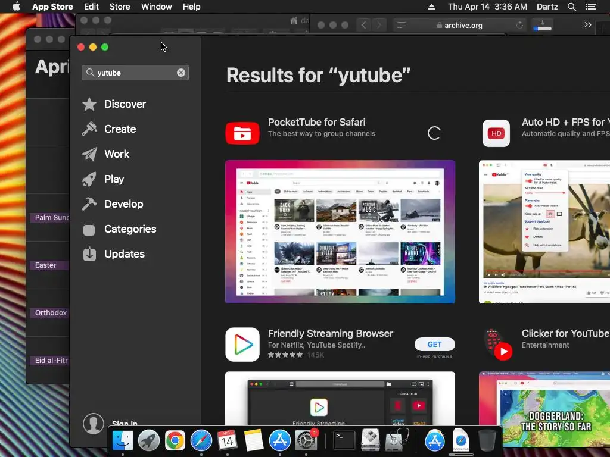
Task: Click Safari window forward arrow
Action: click(379, 25)
